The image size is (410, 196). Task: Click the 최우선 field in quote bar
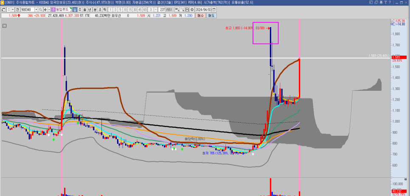[116, 16]
